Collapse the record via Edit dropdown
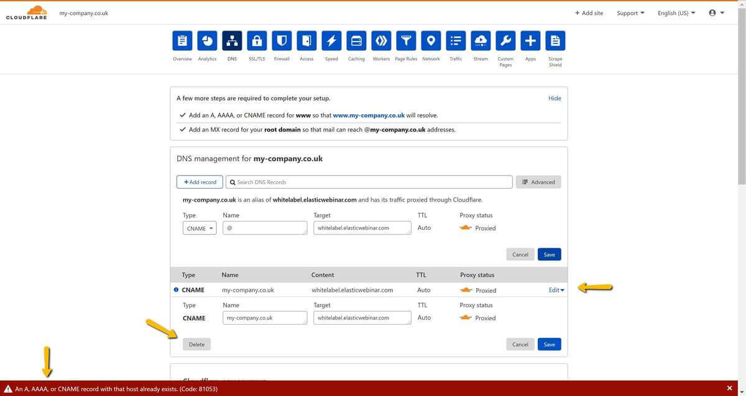746x396 pixels. tap(556, 290)
